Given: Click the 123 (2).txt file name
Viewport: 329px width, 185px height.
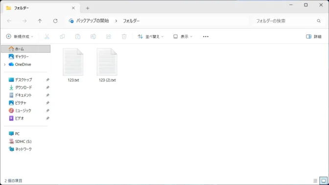Looking at the screenshot, I should (x=107, y=80).
